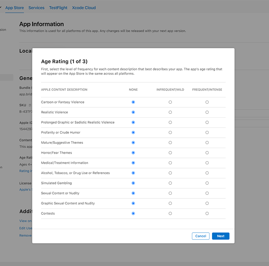Set Profanity or Crude Humor to Frequent/Intense
Viewport: 269px width, 266px height.
pyautogui.click(x=207, y=132)
